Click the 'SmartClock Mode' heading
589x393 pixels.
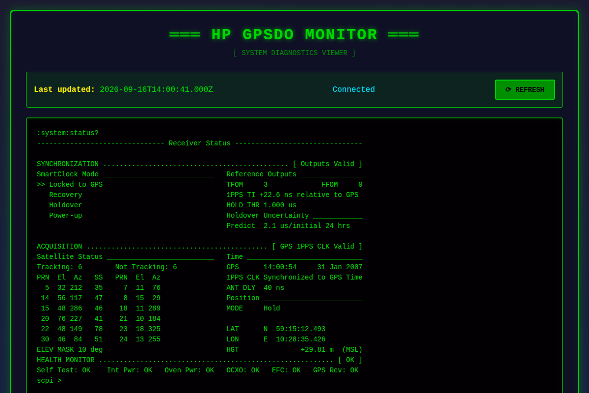68,174
